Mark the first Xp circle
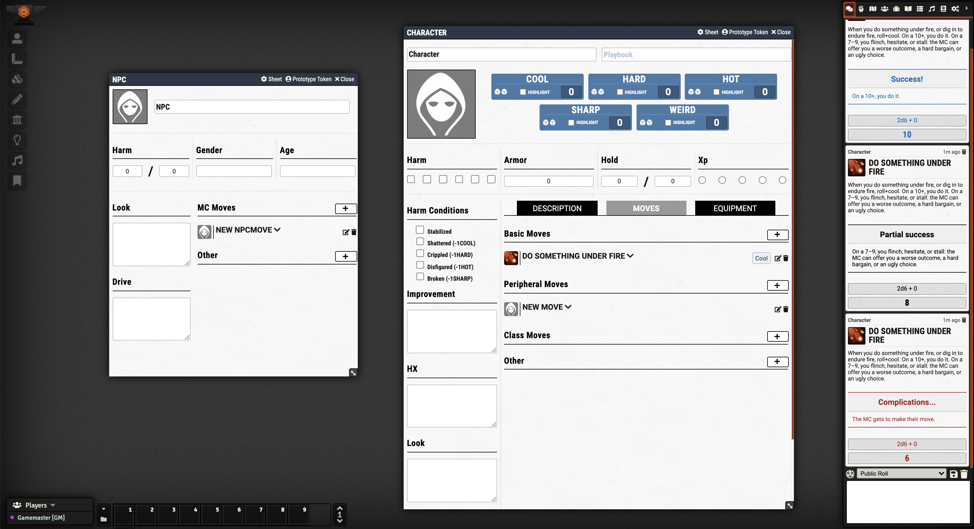The width and height of the screenshot is (974, 529). 702,180
